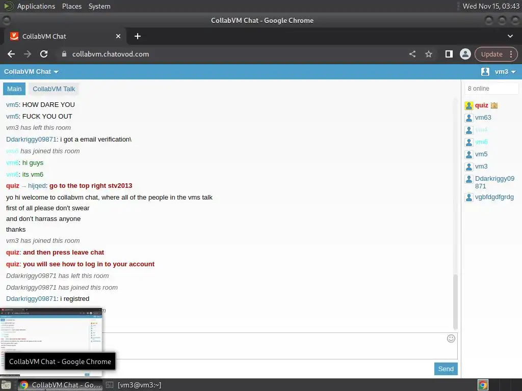The width and height of the screenshot is (522, 391).
Task: Click the forward navigation arrow
Action: [28, 54]
